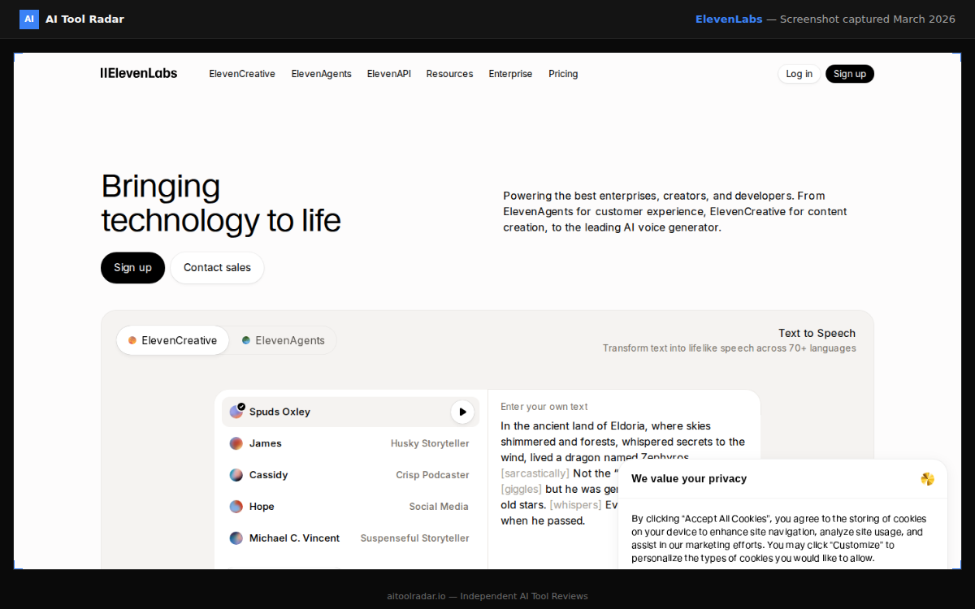Open the ElevenAPI nav menu
The image size is (975, 609).
(389, 74)
